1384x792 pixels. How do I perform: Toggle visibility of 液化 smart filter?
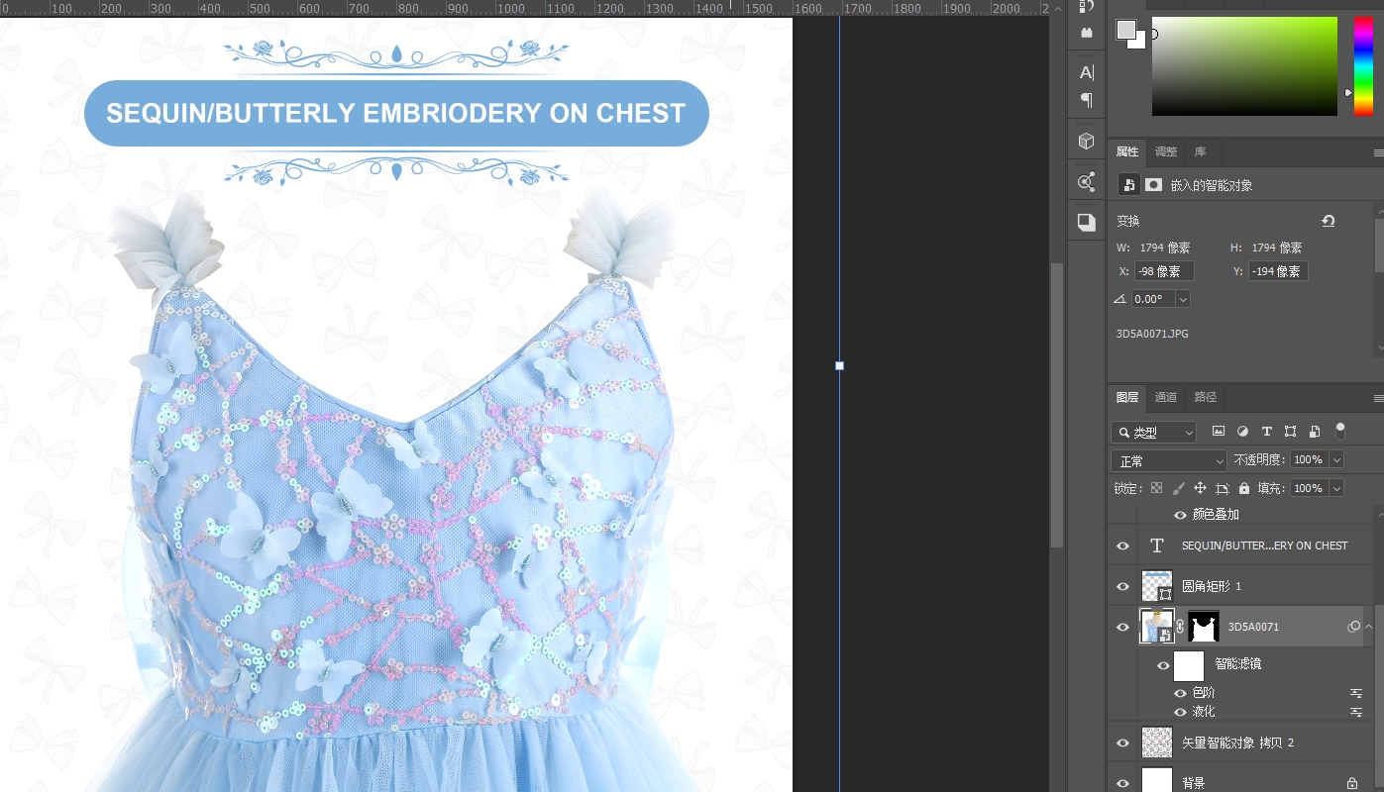point(1180,712)
